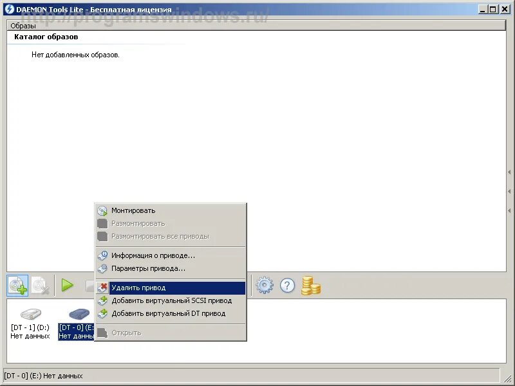This screenshot has height=386, width=515.
Task: Click the Каталог образов heading
Action: pyautogui.click(x=46, y=37)
